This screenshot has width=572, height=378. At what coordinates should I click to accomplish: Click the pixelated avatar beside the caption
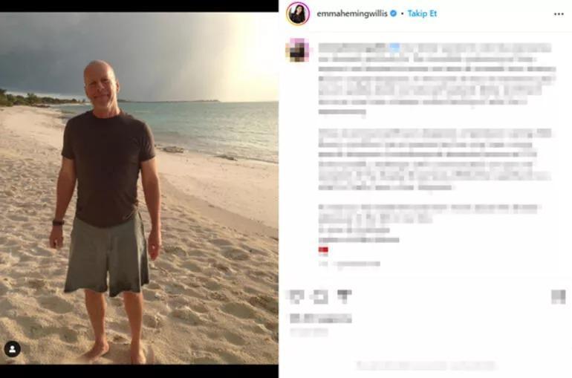298,50
